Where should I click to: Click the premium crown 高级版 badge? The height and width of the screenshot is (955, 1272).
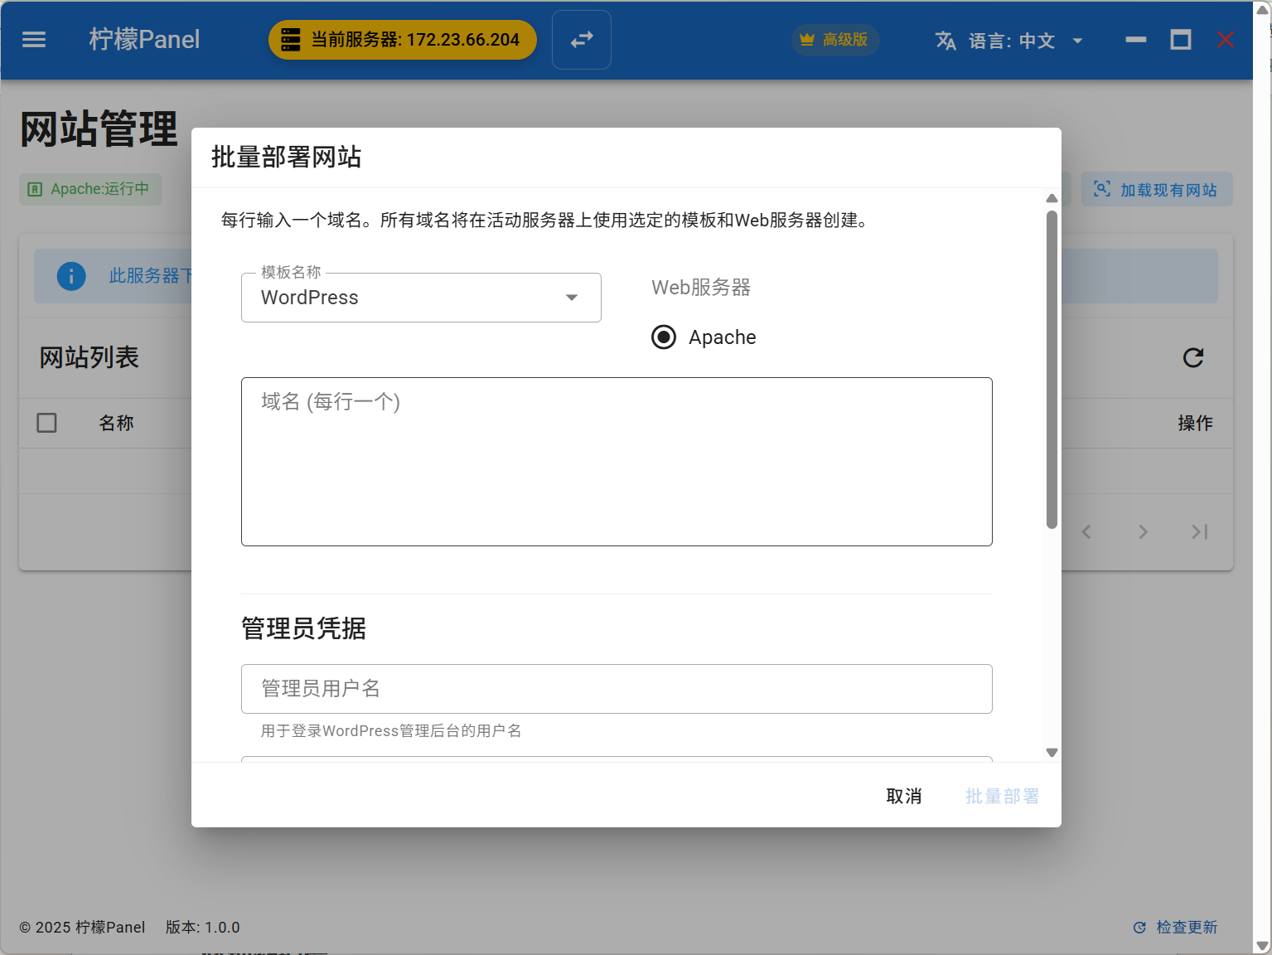[x=834, y=40]
